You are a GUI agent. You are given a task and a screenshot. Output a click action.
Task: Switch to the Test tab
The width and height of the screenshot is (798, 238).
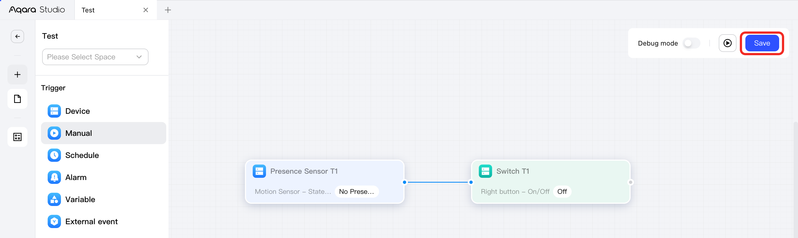click(116, 10)
